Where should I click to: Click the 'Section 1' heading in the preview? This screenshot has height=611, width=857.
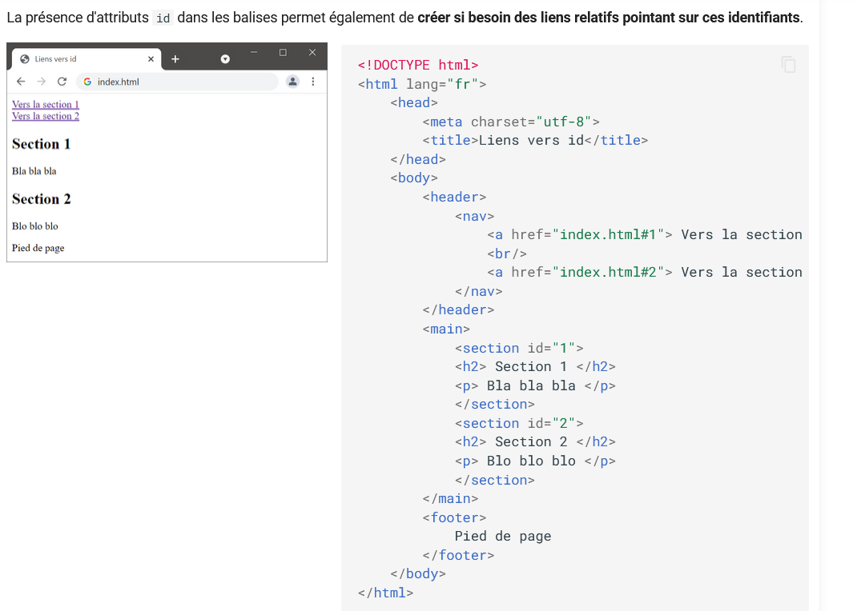pos(42,144)
